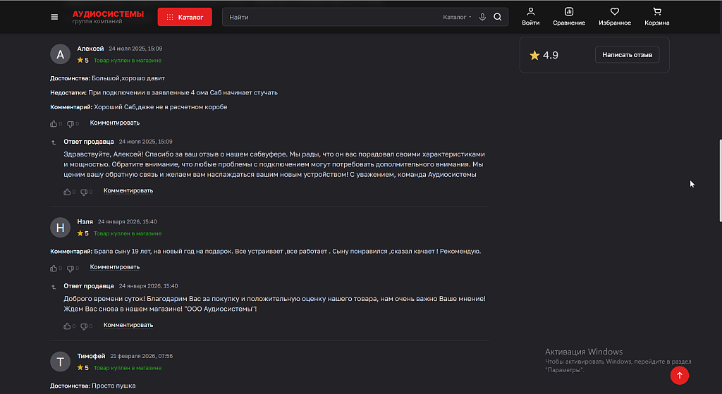
Task: Like Алексей's review with thumbs up
Action: [x=54, y=124]
